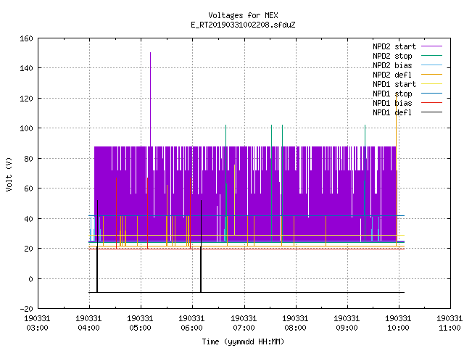Click the green NPD2 stop legend line
The height and width of the screenshot is (348, 464).
[x=431, y=55]
